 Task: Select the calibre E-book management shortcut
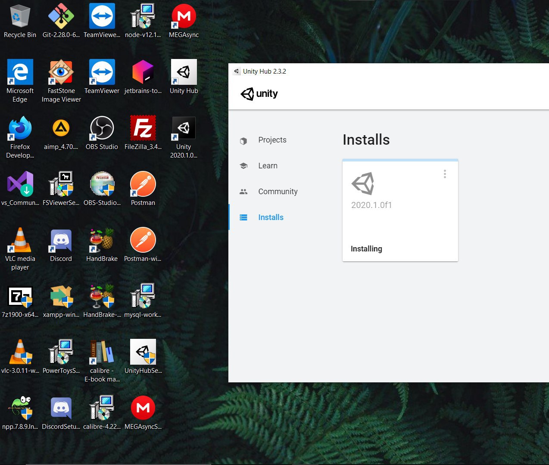click(102, 360)
